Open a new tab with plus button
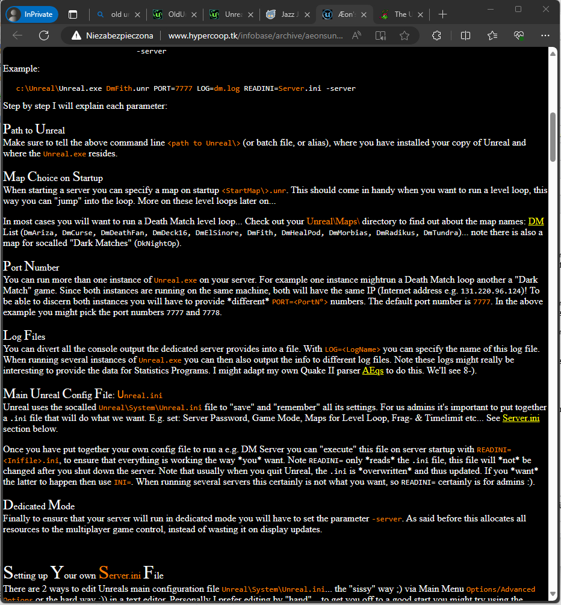The height and width of the screenshot is (605, 561). pos(443,14)
